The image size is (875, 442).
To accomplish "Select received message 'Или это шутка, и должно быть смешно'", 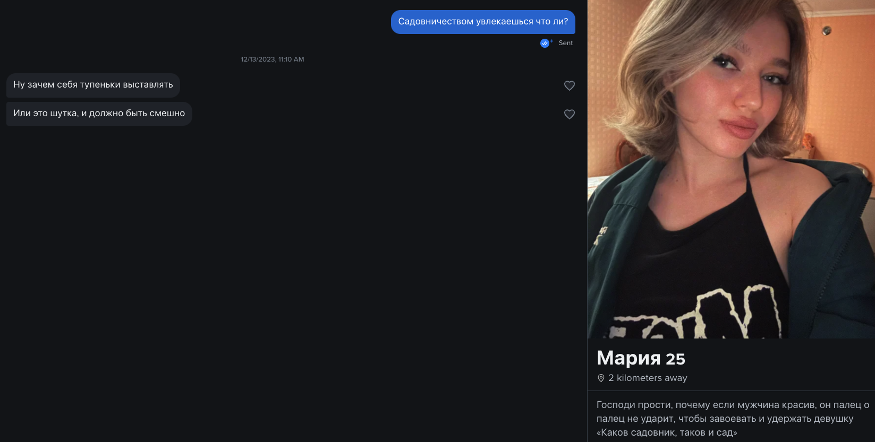I will click(x=99, y=114).
